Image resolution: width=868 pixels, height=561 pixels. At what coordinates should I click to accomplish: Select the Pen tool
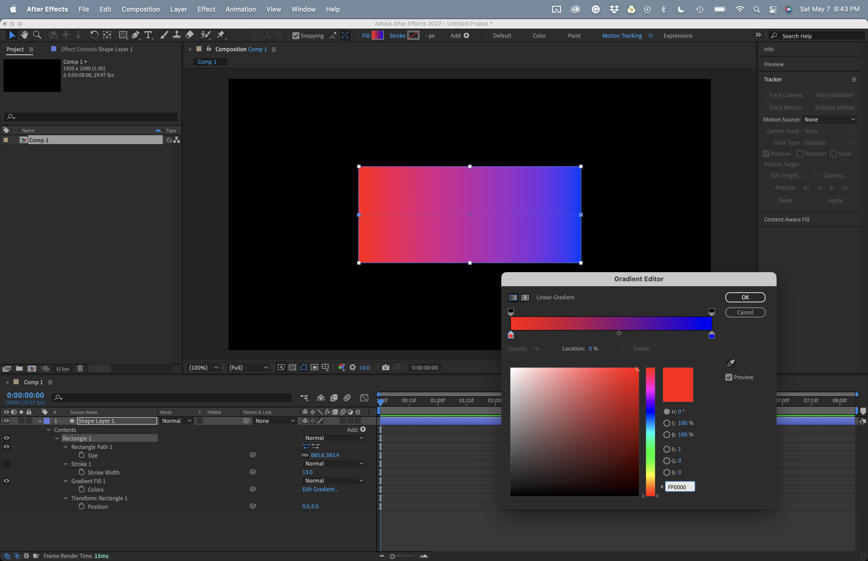136,35
